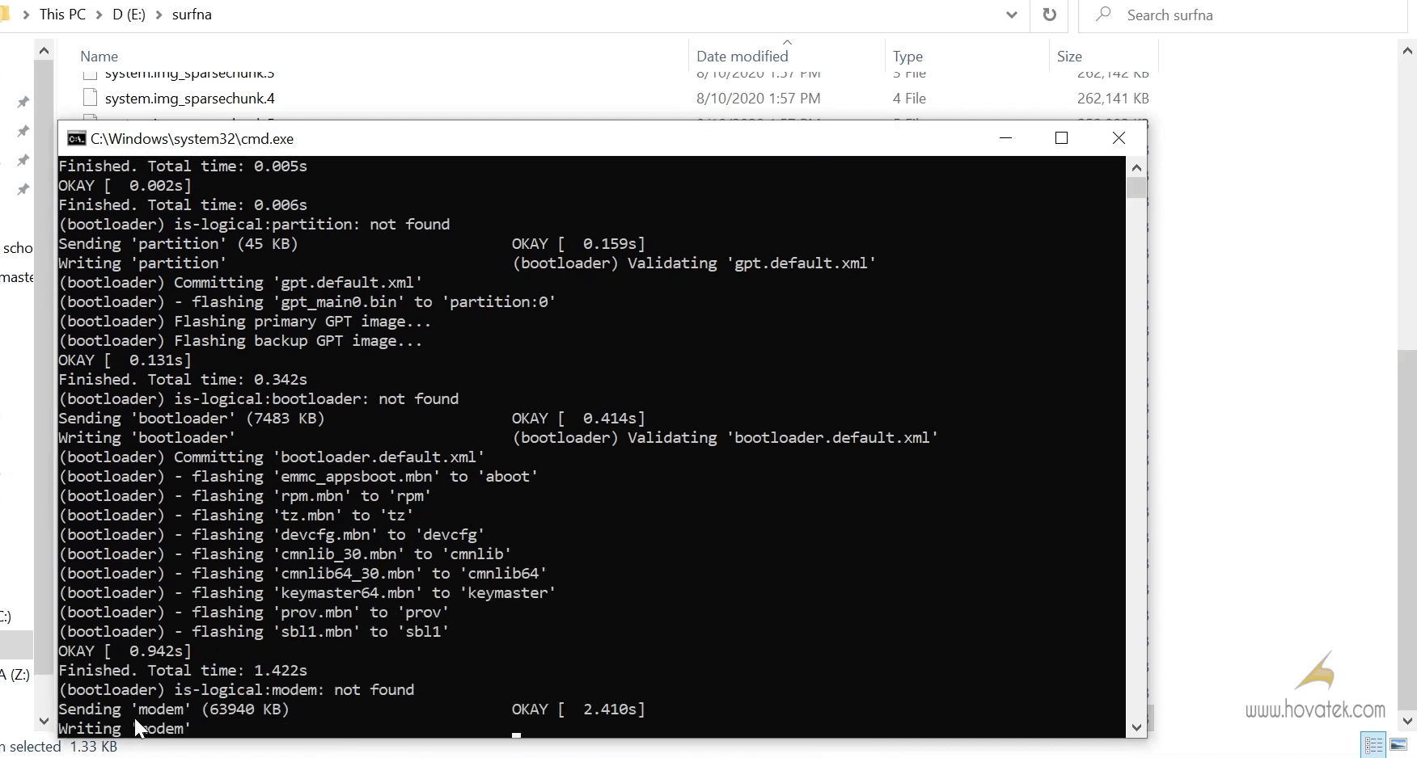Open the address bar history dropdown
This screenshot has width=1417, height=758.
1011,15
